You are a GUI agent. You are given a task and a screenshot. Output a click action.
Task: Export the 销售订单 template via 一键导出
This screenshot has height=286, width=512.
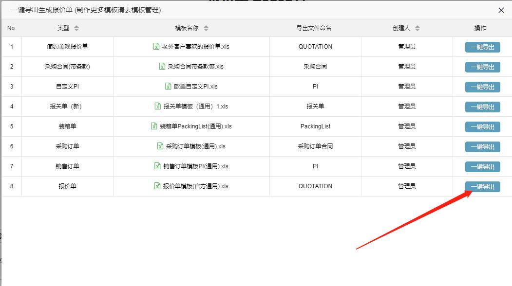482,166
